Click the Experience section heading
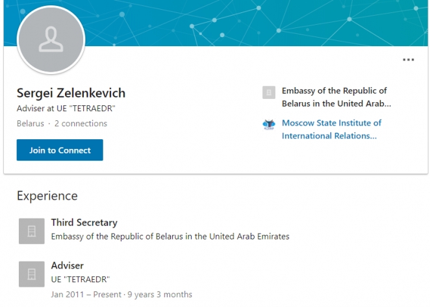430x307 pixels. (47, 196)
